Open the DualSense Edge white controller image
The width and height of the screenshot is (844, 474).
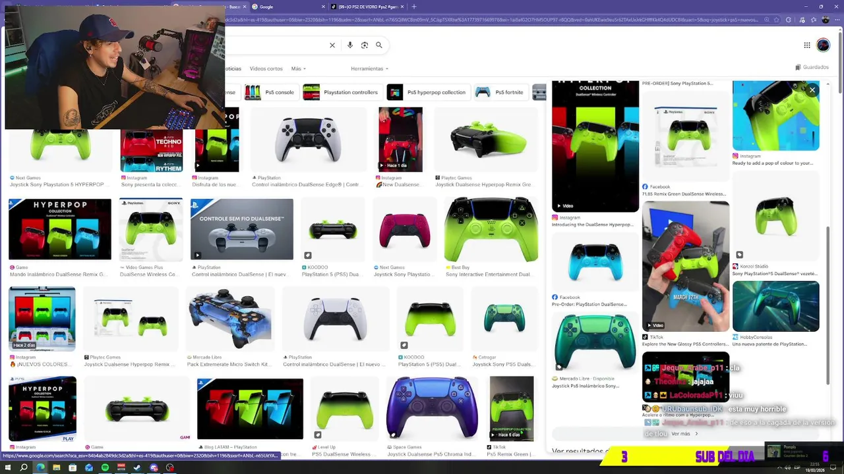pos(308,140)
